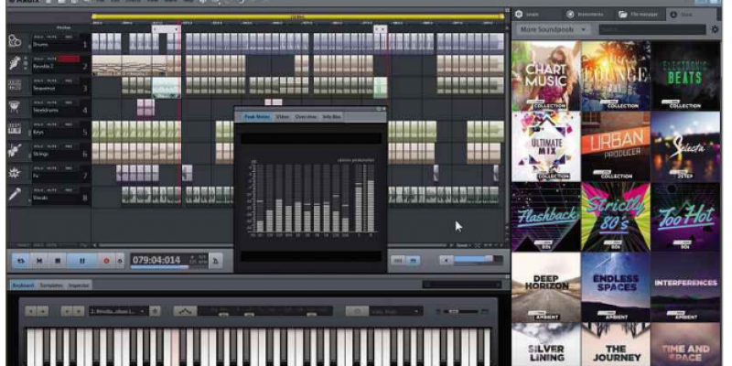The image size is (732, 366).
Task: Click the Store search field
Action: 652,29
